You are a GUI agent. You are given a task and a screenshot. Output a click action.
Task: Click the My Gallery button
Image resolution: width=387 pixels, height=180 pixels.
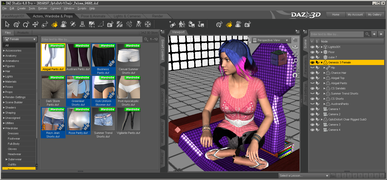(x=375, y=15)
